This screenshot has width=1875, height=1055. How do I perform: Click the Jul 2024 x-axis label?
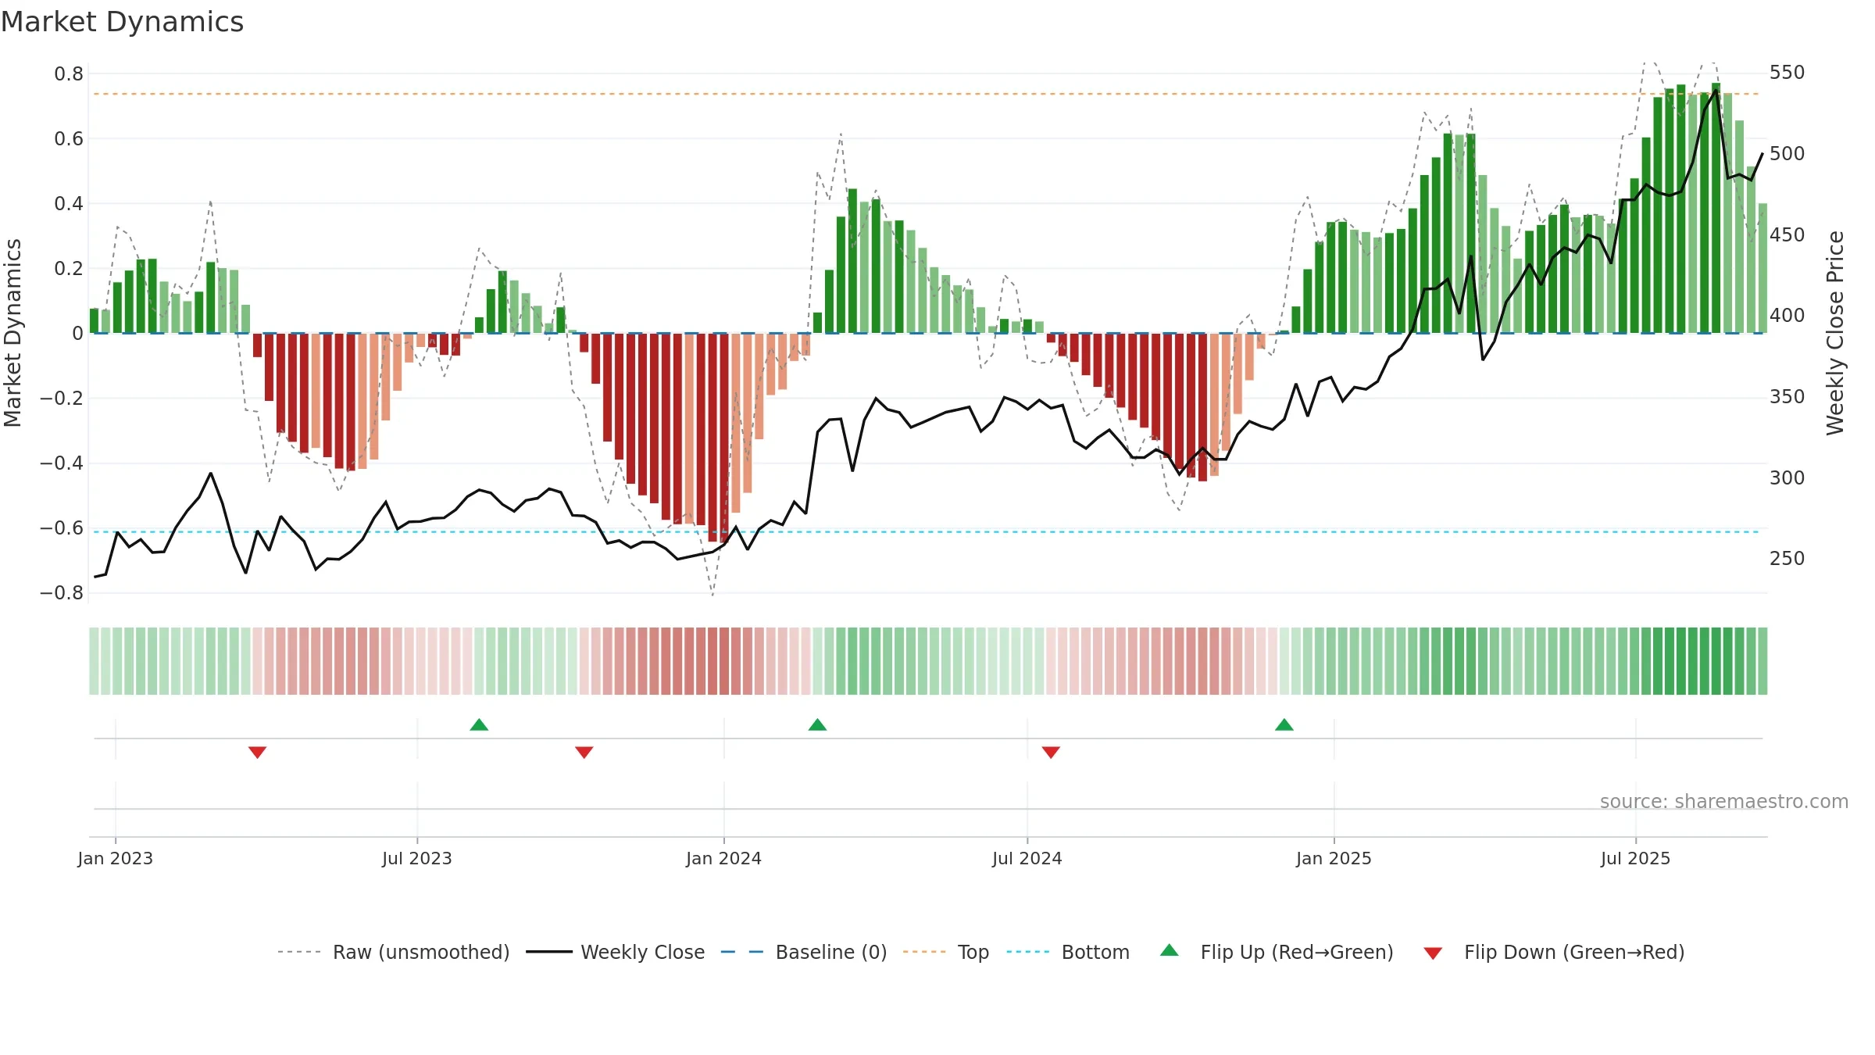pos(1027,858)
